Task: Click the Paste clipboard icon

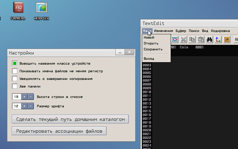Action: pyautogui.click(x=201, y=40)
